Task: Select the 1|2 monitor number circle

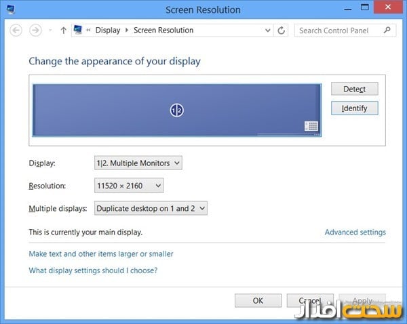Action: [177, 110]
